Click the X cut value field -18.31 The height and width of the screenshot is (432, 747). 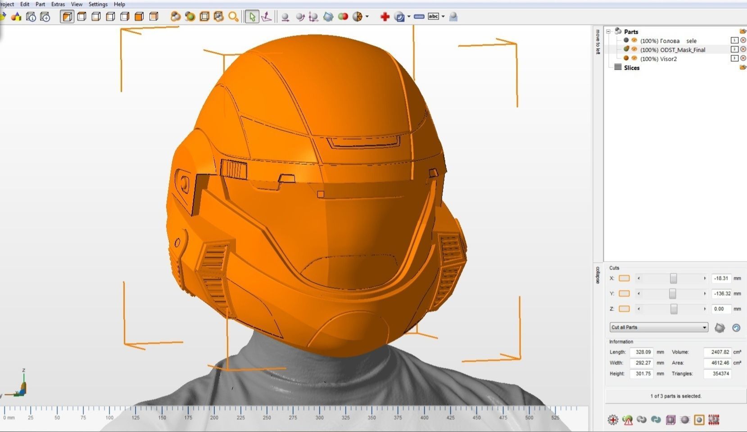721,278
